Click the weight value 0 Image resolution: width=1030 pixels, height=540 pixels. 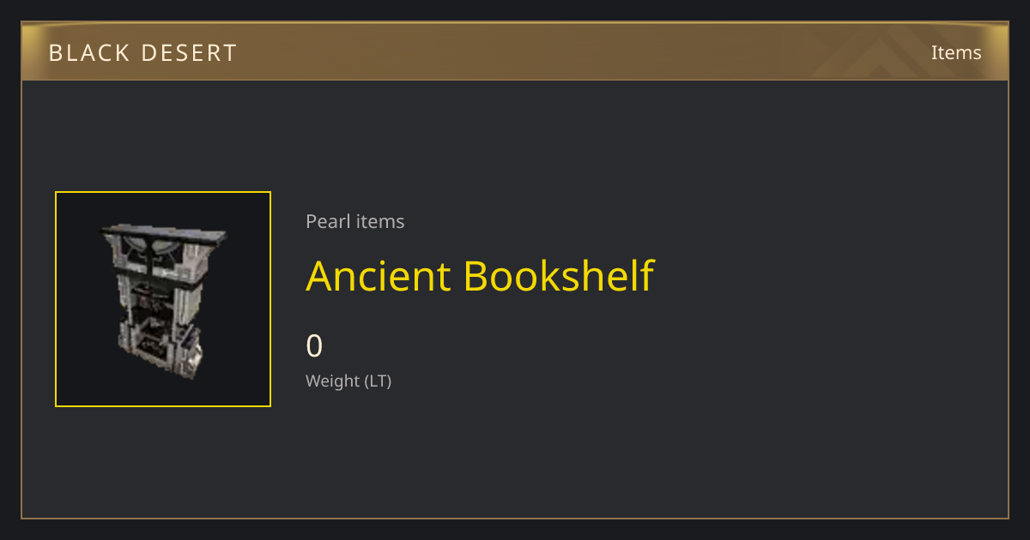314,346
